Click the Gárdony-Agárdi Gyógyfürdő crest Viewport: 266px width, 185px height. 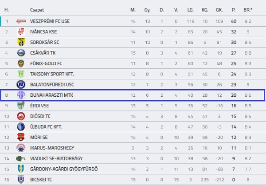(20, 169)
